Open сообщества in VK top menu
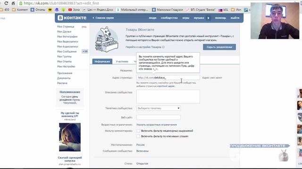 coord(169,18)
